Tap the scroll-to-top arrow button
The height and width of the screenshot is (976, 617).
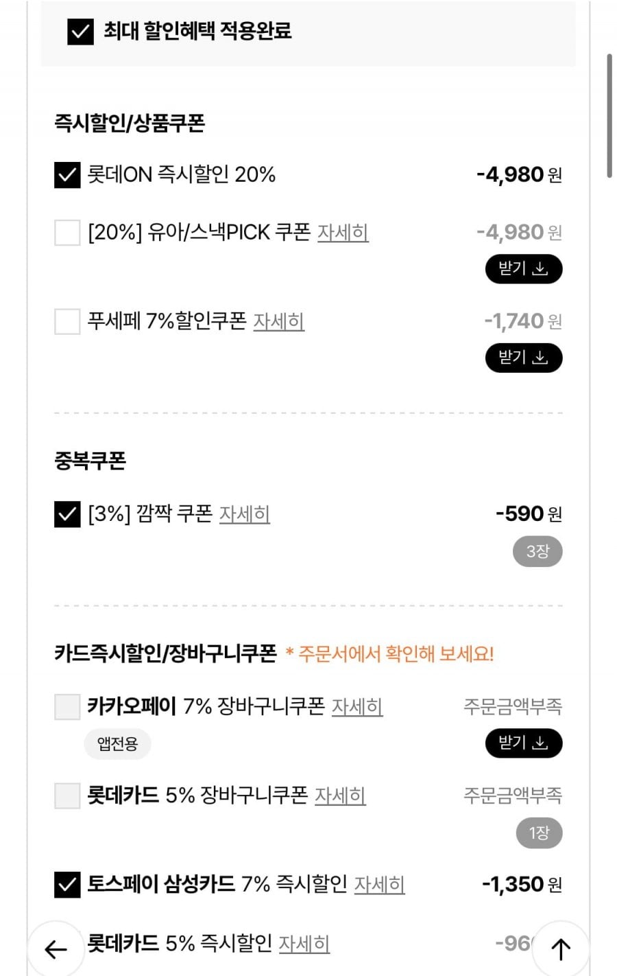pyautogui.click(x=561, y=949)
